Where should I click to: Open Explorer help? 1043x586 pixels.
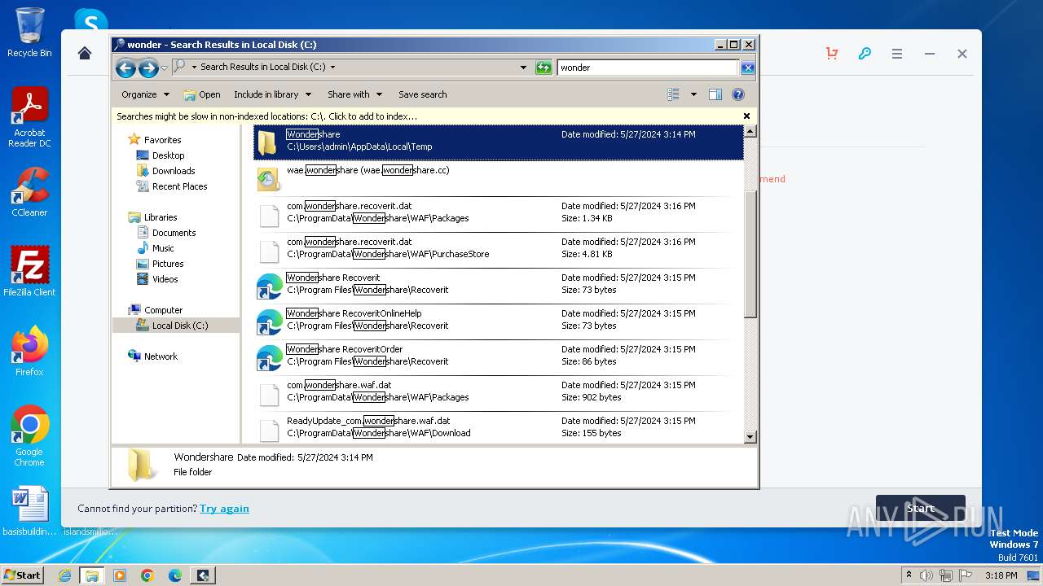(x=738, y=94)
